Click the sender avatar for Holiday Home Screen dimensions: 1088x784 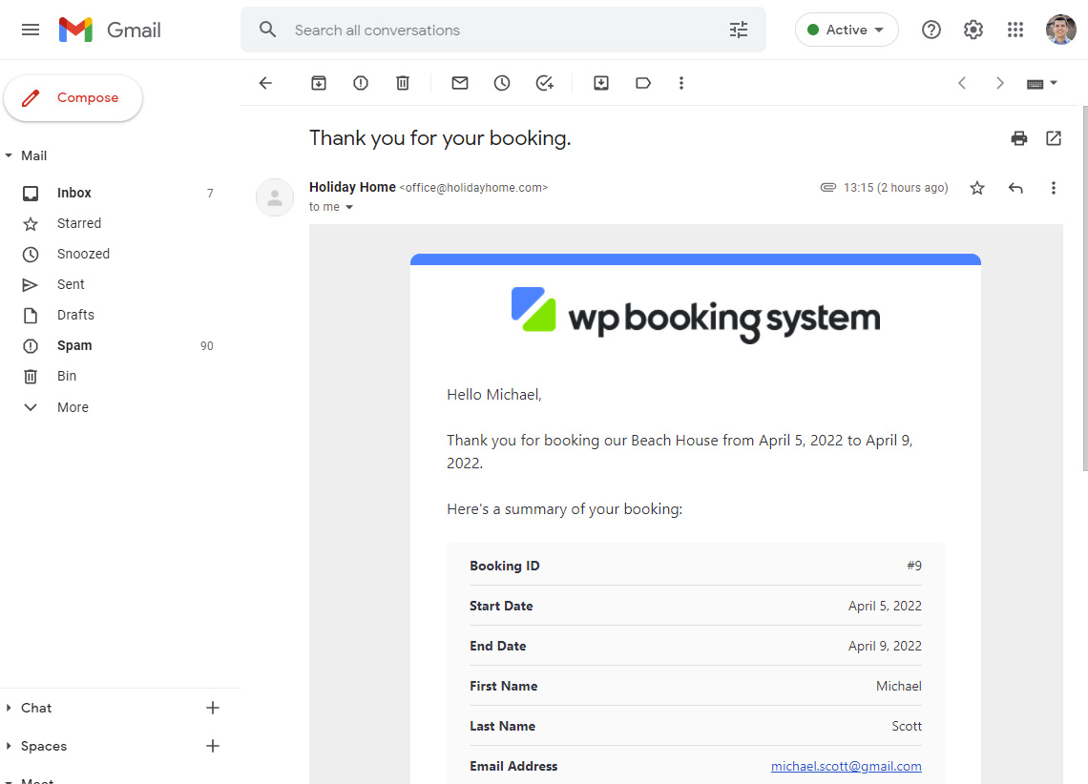coord(275,197)
